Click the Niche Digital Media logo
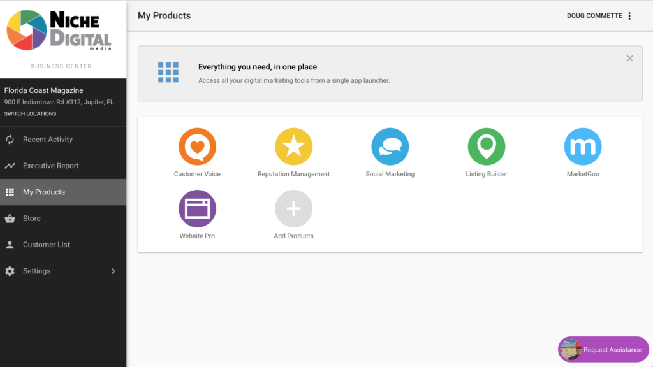 tap(59, 30)
